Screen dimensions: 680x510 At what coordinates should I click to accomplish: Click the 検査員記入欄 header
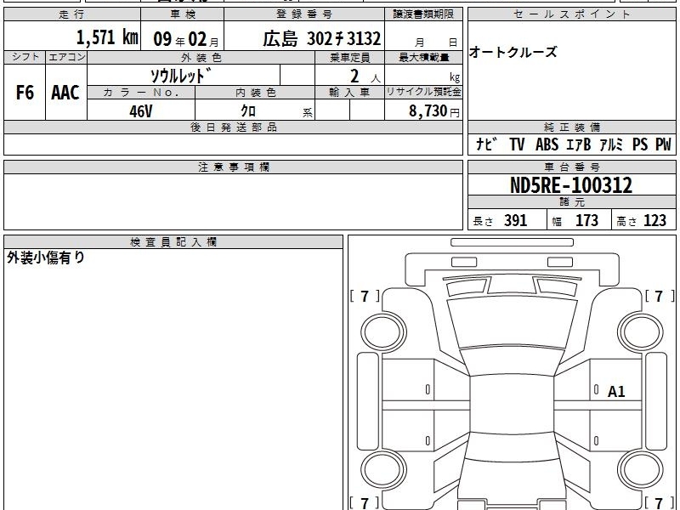coord(173,242)
